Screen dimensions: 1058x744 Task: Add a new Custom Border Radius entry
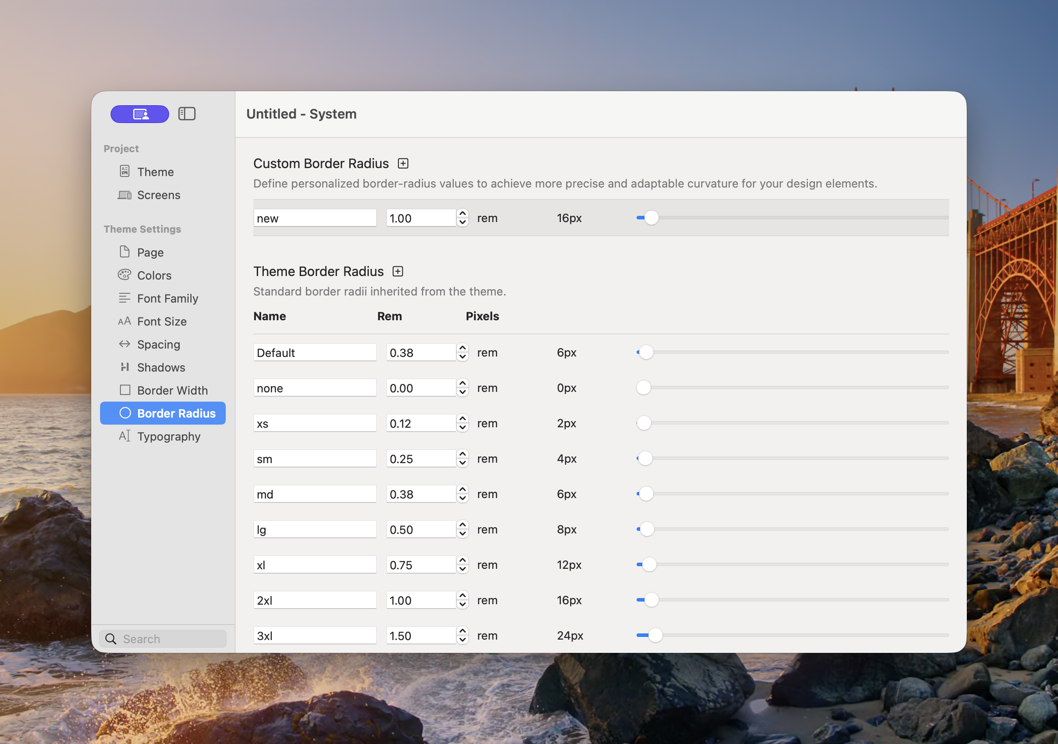tap(403, 163)
